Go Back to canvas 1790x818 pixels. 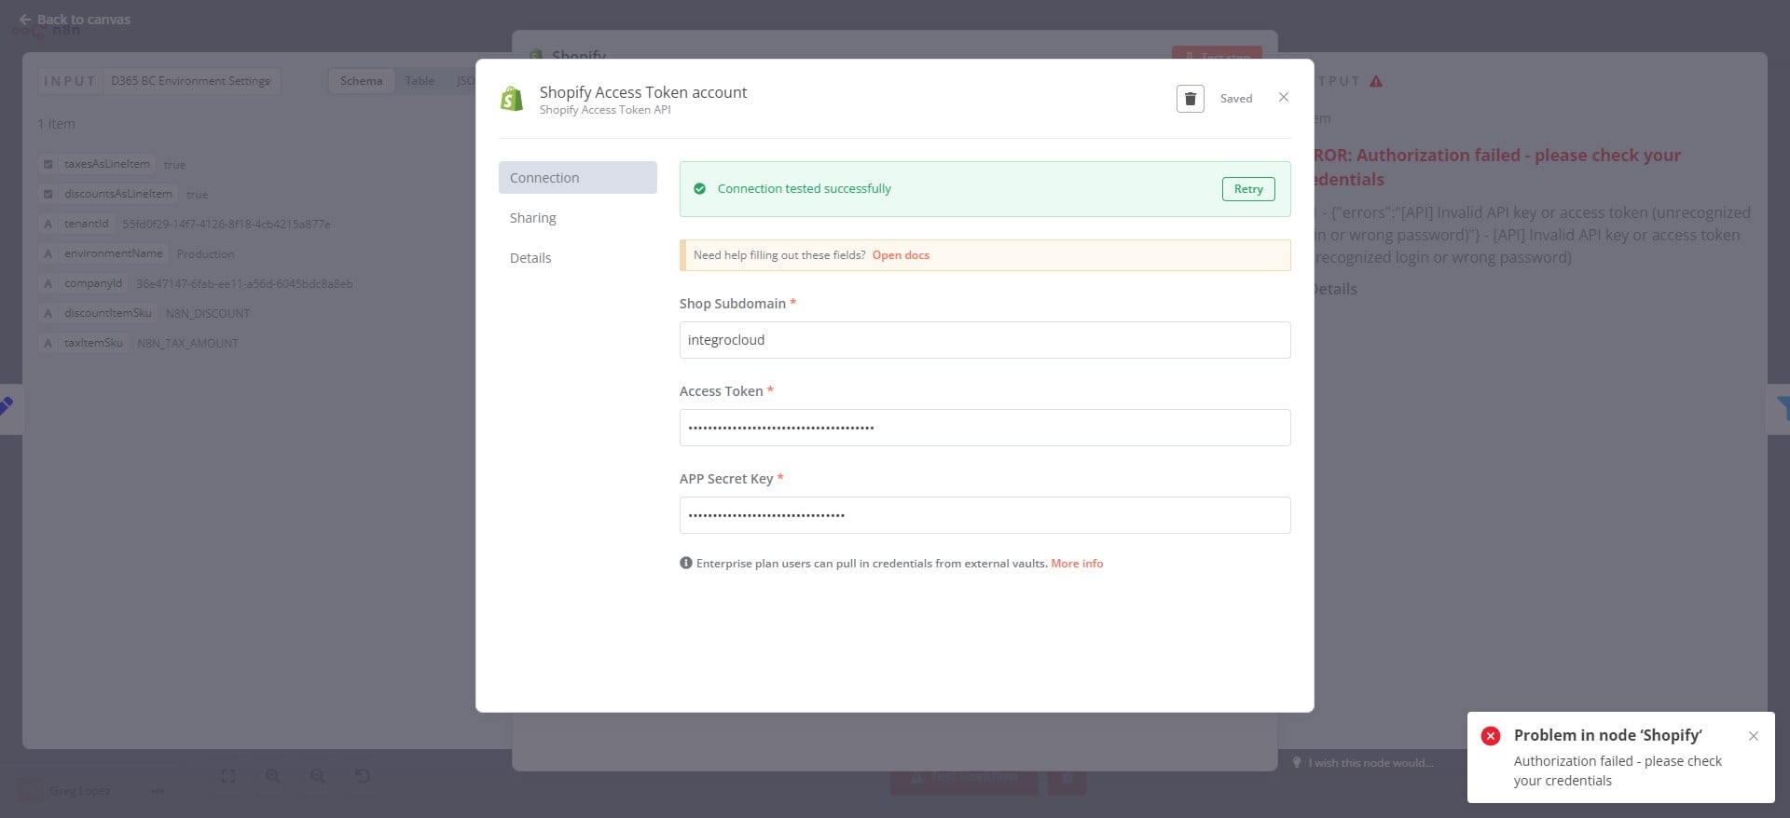[75, 20]
